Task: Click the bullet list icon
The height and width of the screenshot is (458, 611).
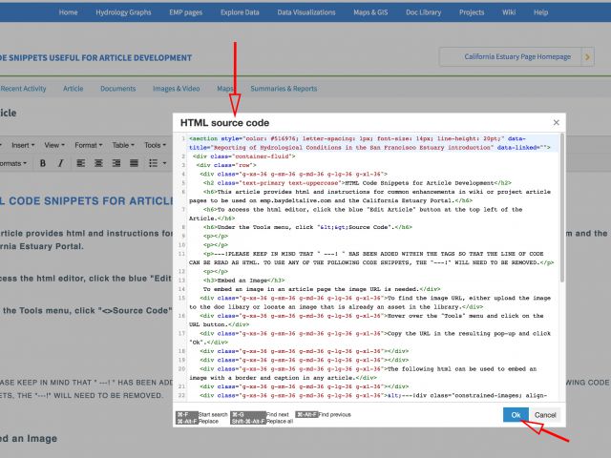Action: point(153,163)
